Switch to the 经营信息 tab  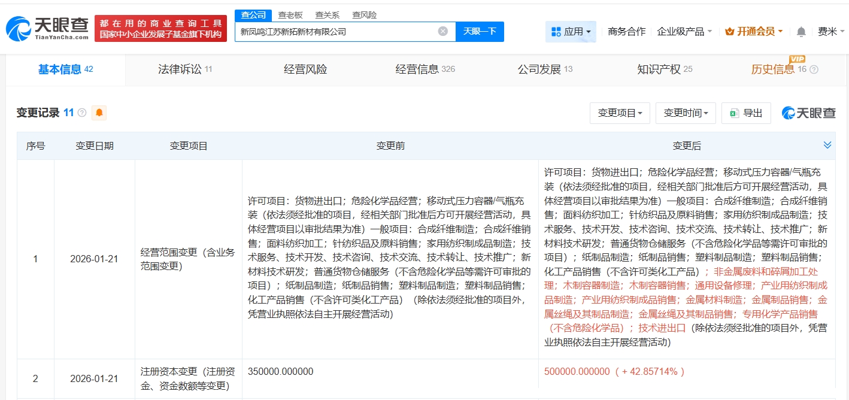coord(425,69)
